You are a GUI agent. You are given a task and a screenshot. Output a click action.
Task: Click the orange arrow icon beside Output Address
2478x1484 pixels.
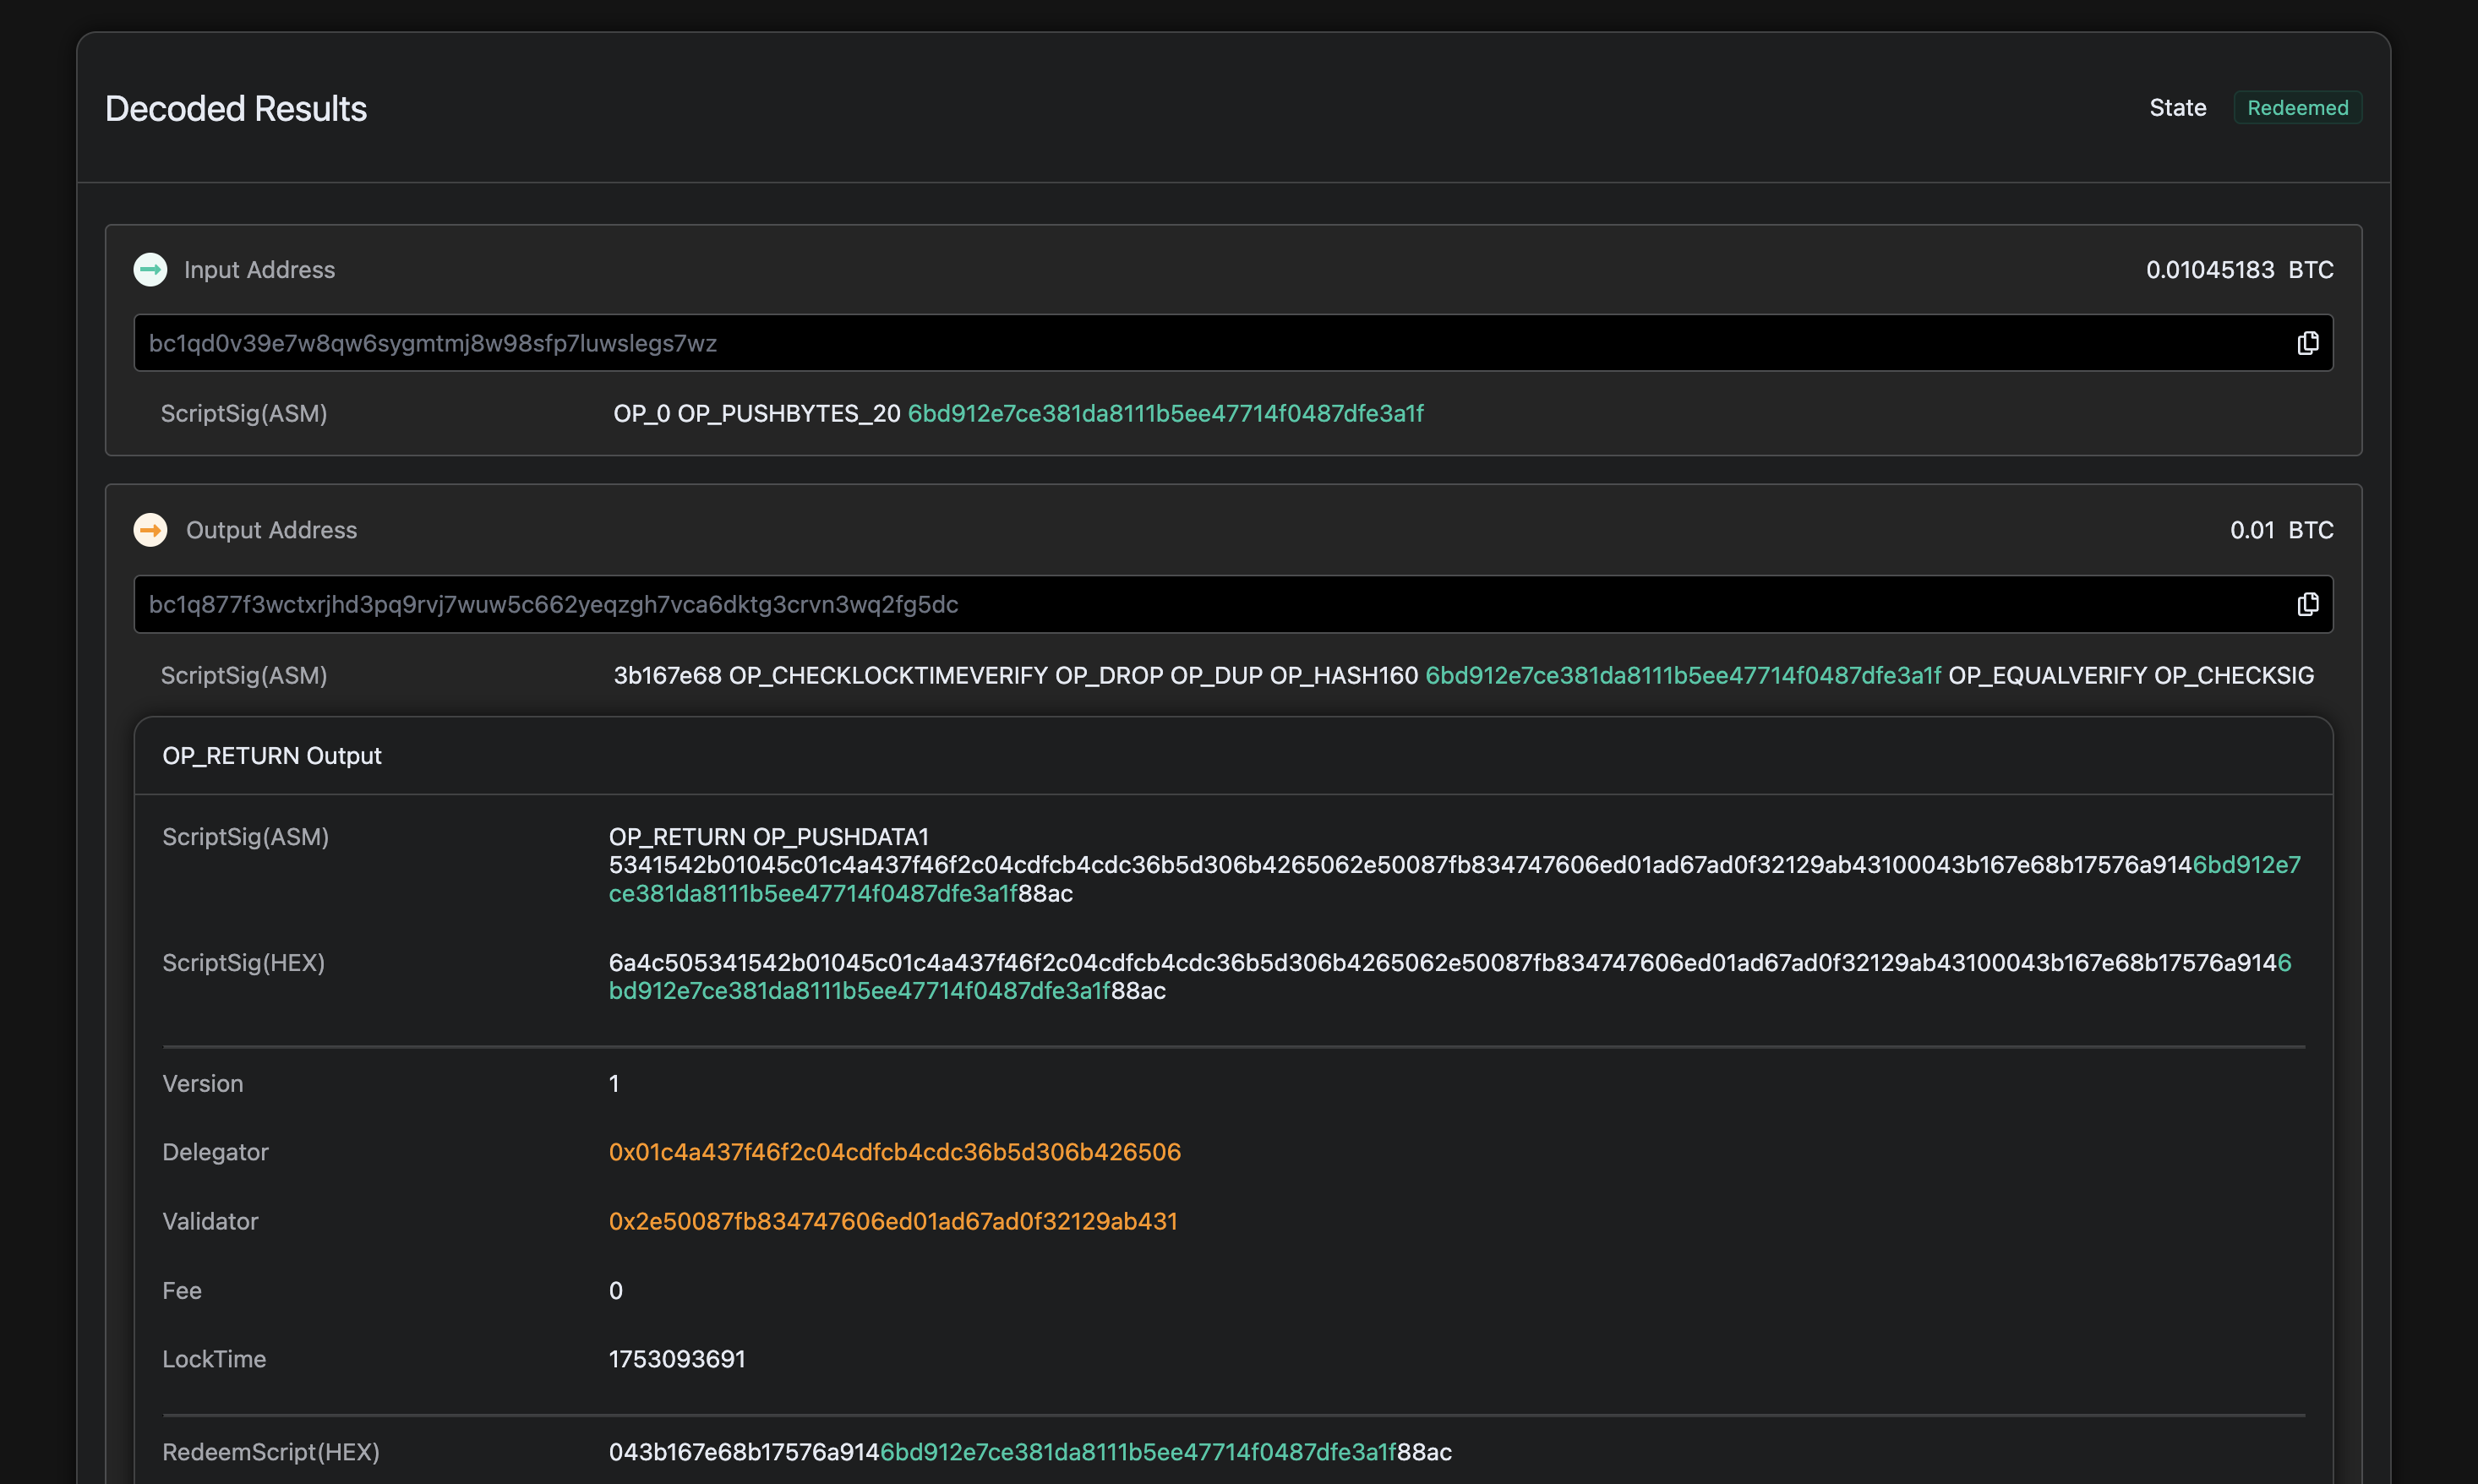[150, 530]
